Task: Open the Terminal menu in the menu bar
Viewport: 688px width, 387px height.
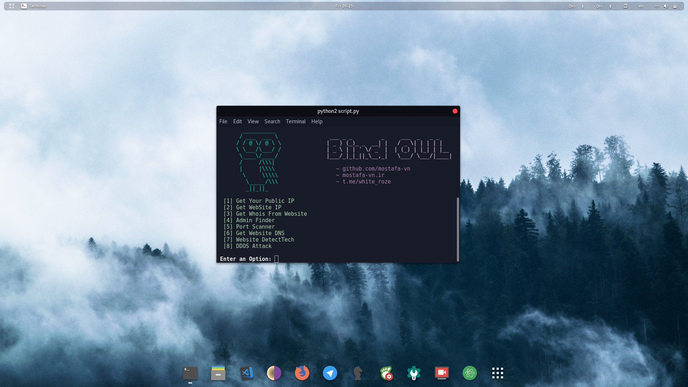Action: [296, 121]
